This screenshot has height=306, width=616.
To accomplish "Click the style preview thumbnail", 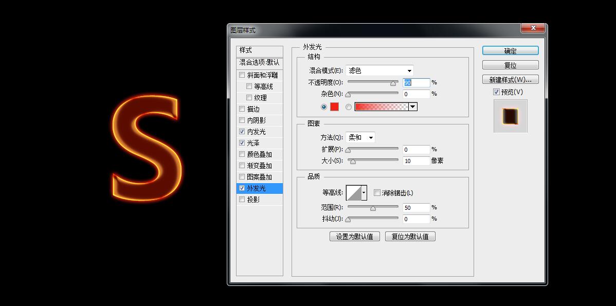I will pyautogui.click(x=510, y=116).
